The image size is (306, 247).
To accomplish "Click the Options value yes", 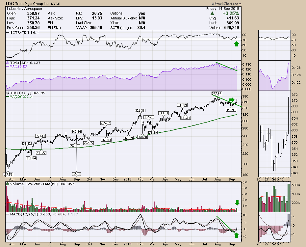I will point(142,14).
